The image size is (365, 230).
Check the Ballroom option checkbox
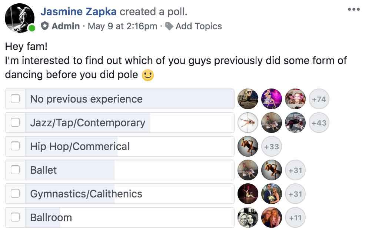15,217
